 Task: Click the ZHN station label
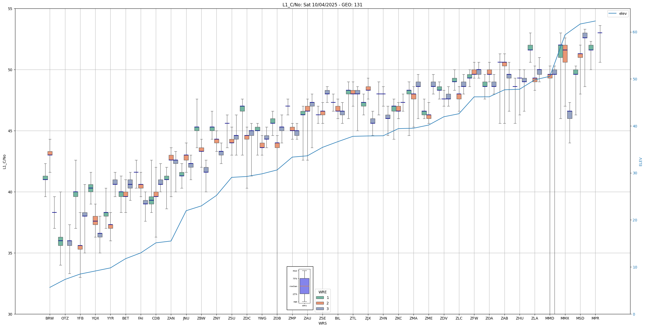coord(383,318)
